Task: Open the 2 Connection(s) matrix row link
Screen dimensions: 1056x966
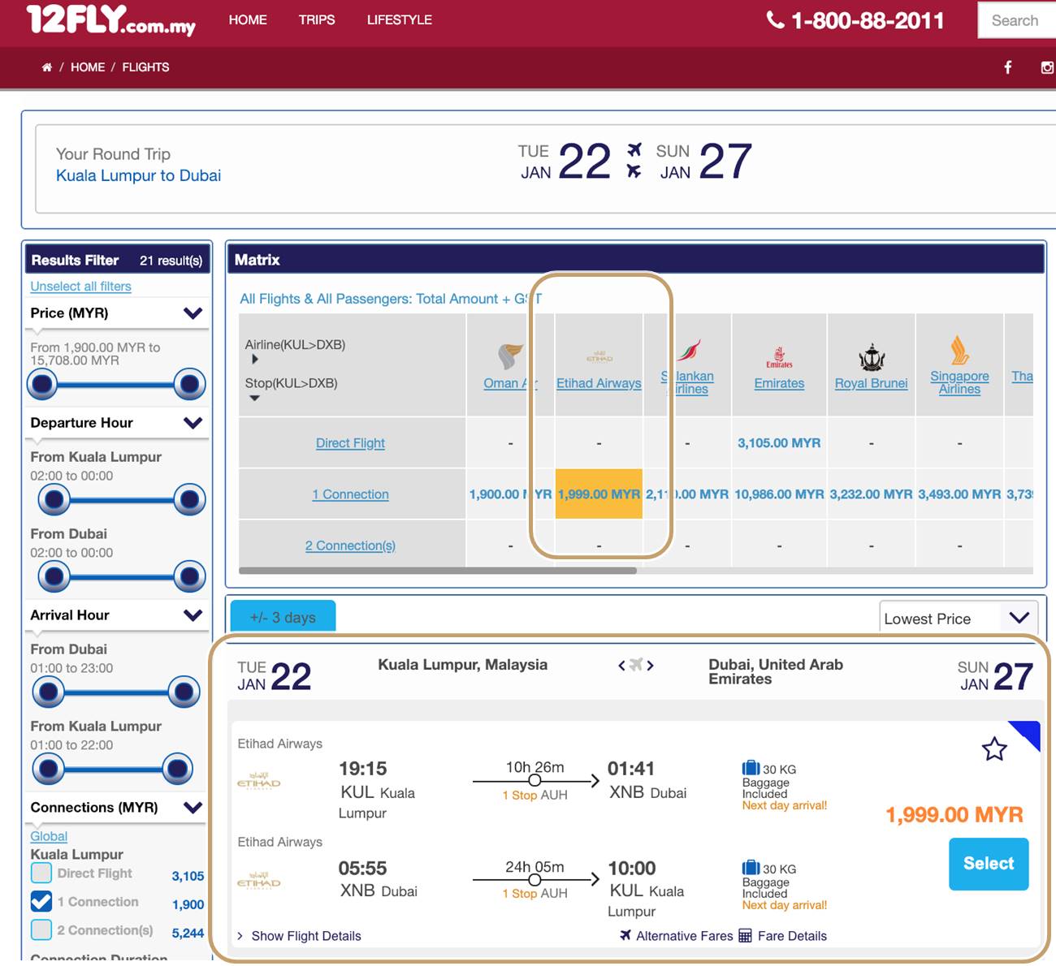Action: tap(350, 546)
